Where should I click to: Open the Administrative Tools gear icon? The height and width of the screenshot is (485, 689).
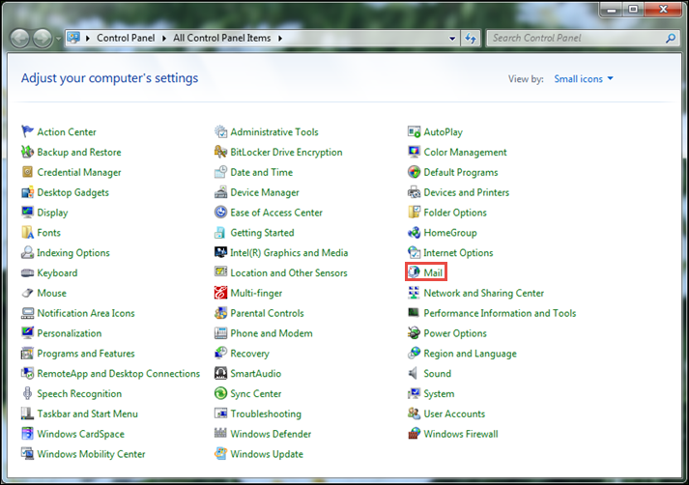click(x=220, y=131)
